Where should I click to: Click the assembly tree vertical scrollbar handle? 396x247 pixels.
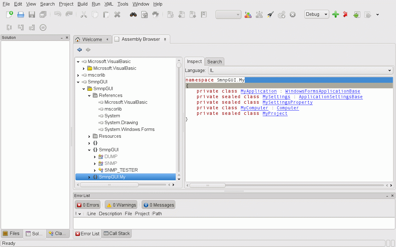click(179, 65)
